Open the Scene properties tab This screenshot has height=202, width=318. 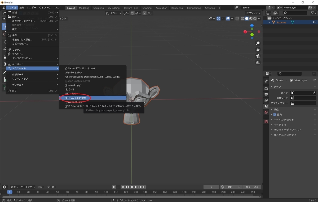pos(266,106)
